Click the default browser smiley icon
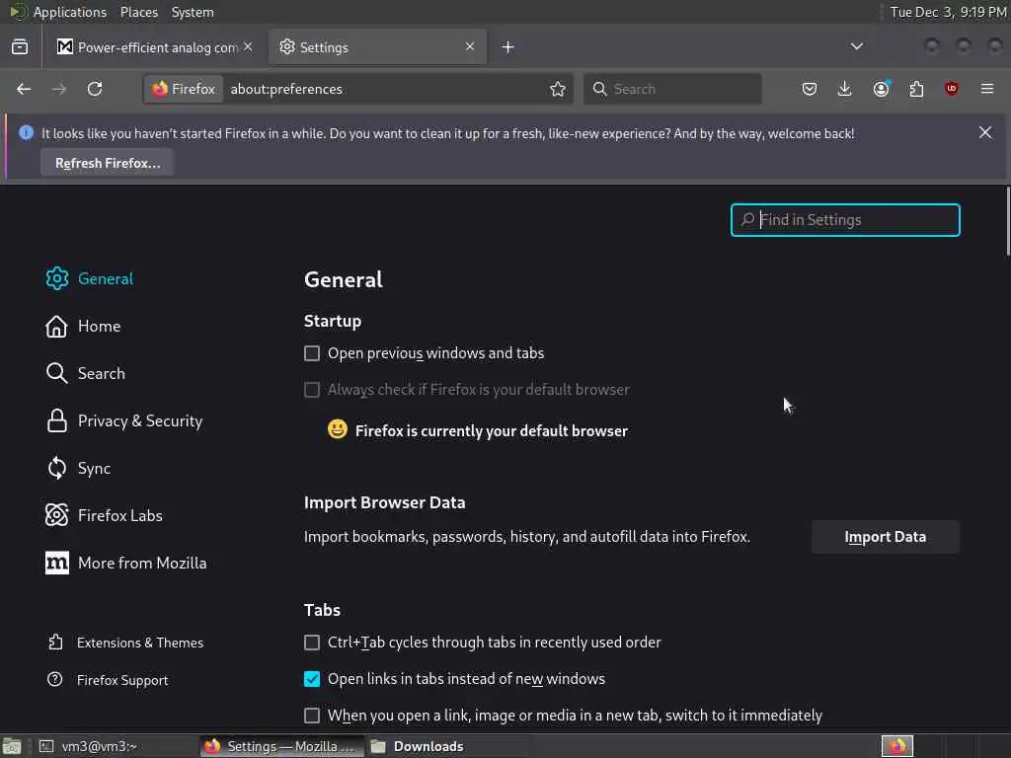1011x758 pixels. pyautogui.click(x=338, y=429)
